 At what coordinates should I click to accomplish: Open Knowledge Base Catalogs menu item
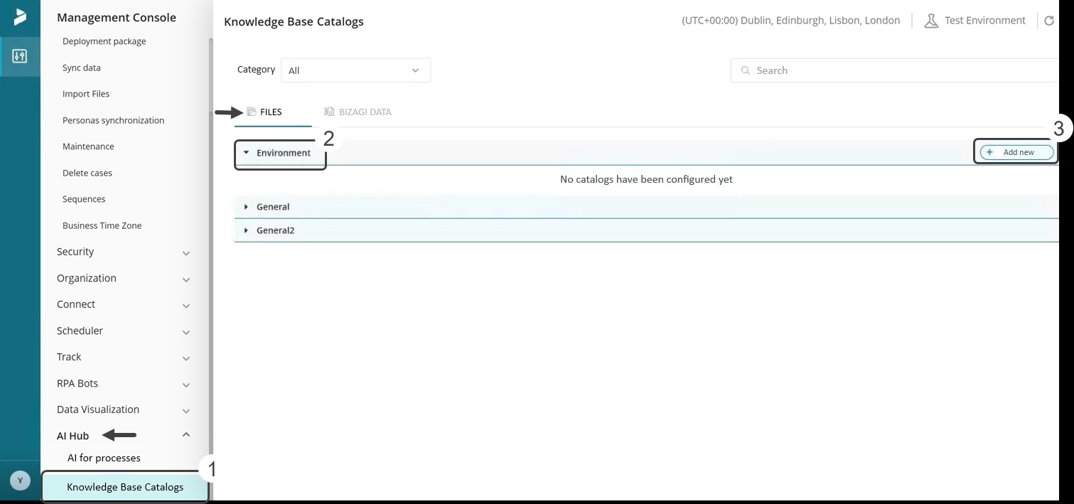[125, 487]
